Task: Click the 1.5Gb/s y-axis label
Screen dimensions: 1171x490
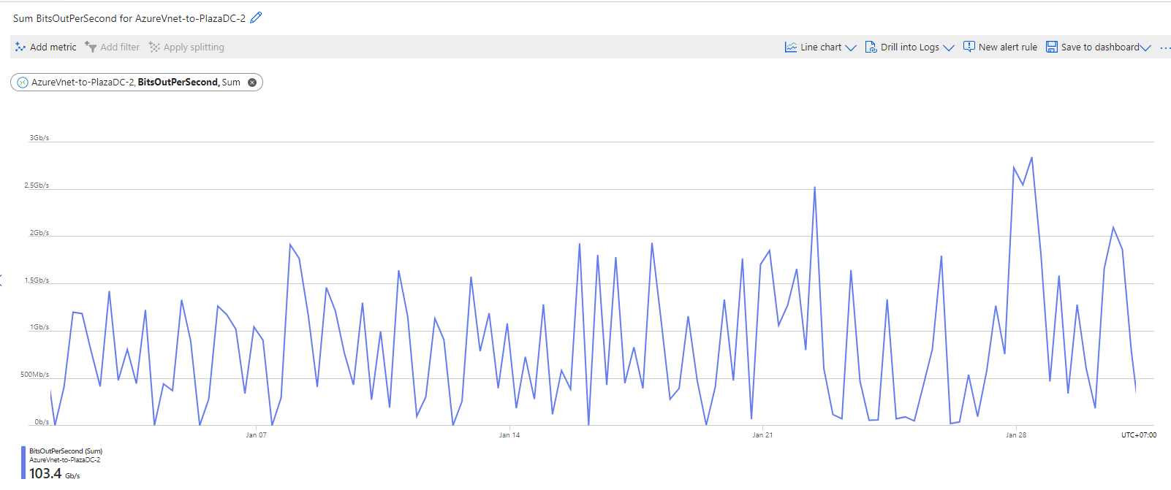Action: coord(37,280)
